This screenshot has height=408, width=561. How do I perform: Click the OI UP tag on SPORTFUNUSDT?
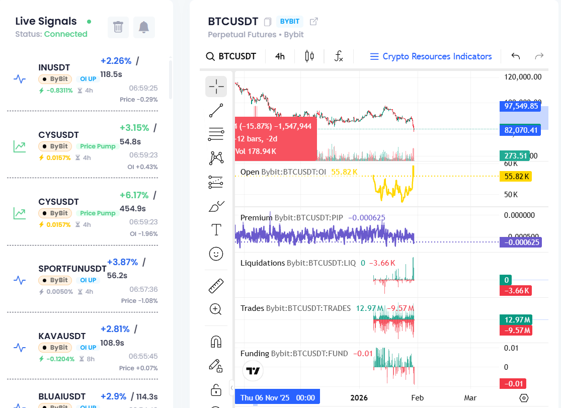point(88,280)
